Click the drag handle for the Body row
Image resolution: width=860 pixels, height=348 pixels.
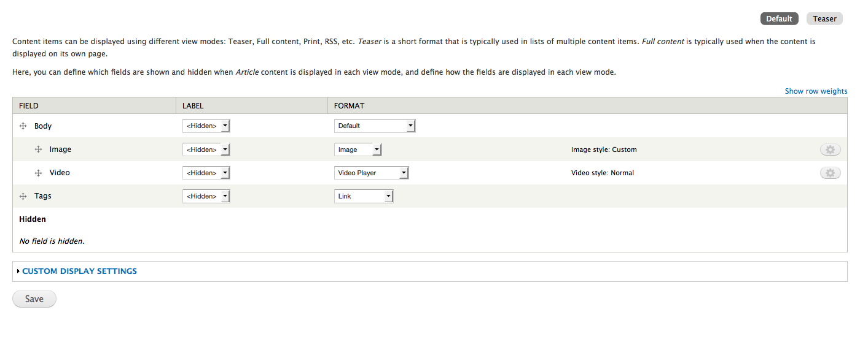point(23,126)
